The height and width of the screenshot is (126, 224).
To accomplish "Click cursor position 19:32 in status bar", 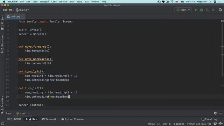I will 151,124.
